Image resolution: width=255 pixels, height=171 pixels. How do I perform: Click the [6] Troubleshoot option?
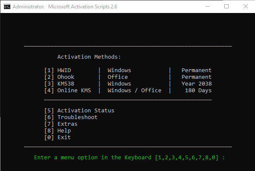coord(70,117)
